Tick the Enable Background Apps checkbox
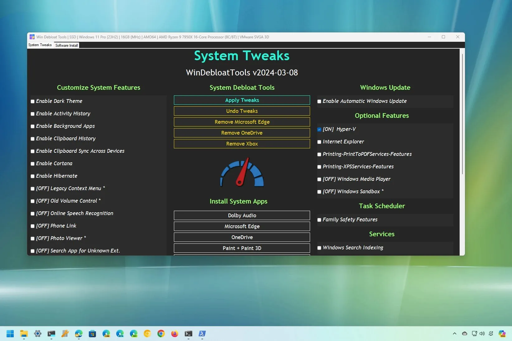The width and height of the screenshot is (512, 341). tap(32, 126)
